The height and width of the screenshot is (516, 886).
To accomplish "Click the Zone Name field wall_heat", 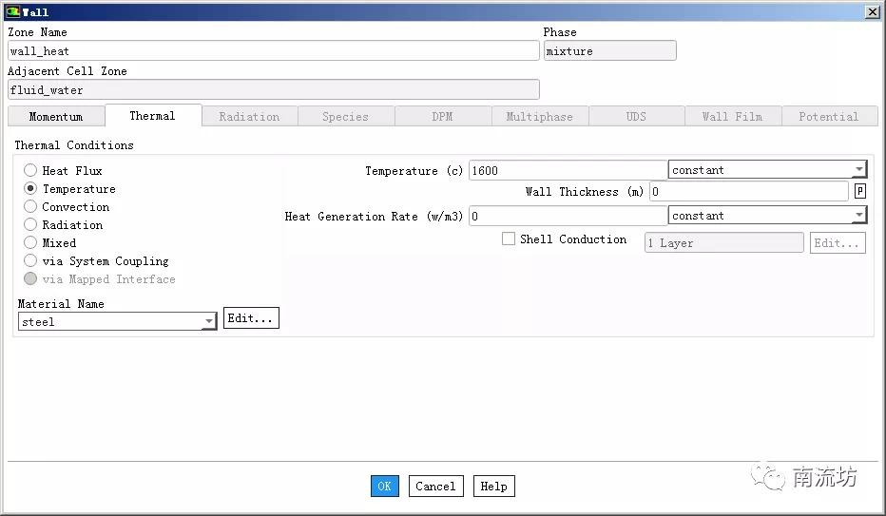I will click(x=274, y=50).
